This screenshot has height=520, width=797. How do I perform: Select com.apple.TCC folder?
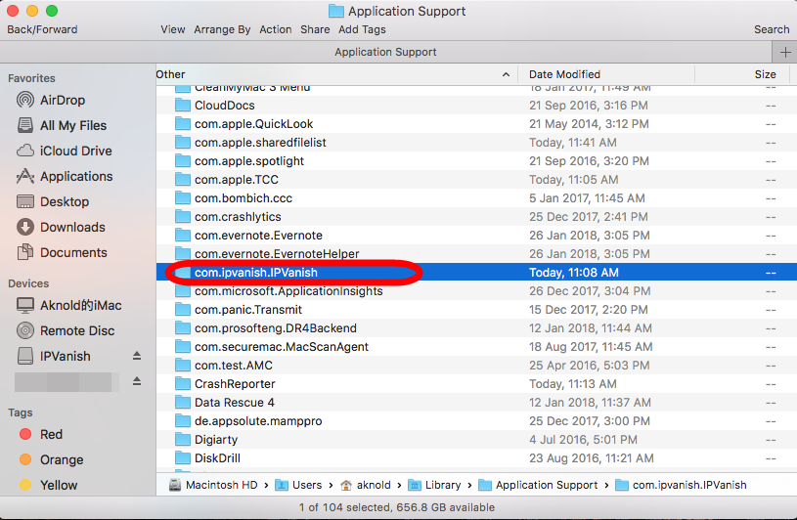(x=237, y=180)
